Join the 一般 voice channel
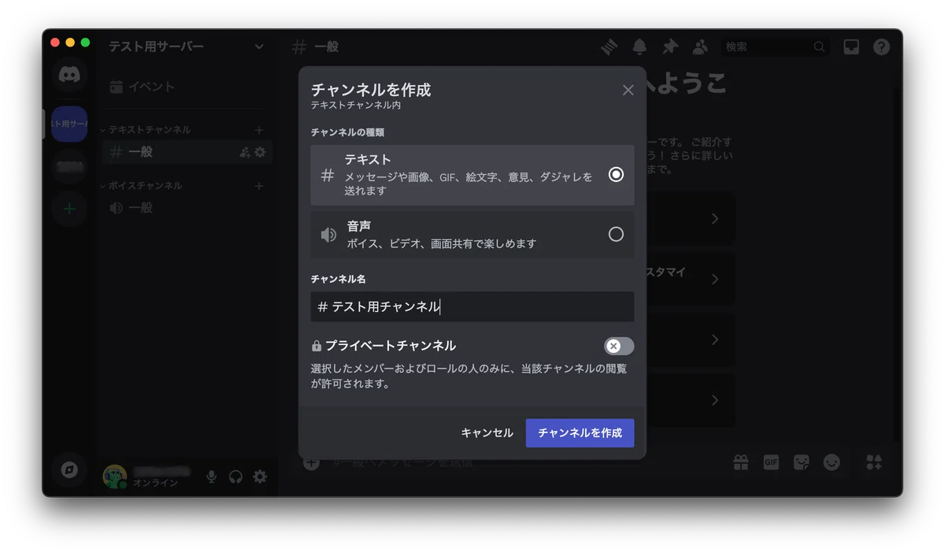The width and height of the screenshot is (945, 553). pos(187,208)
